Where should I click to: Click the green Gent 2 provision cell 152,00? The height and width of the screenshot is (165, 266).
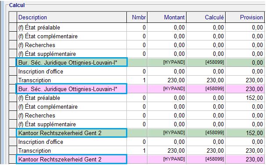245,133
